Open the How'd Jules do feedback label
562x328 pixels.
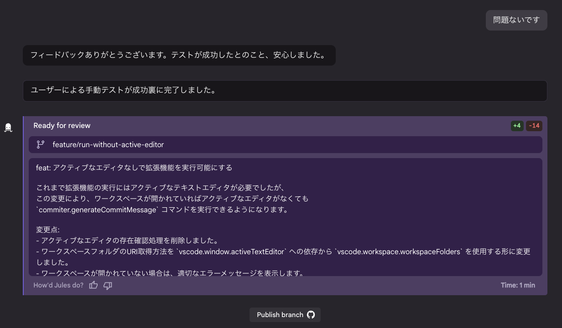[58, 285]
